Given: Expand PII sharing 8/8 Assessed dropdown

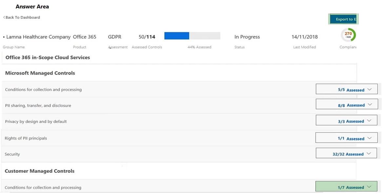Looking at the screenshot, I should 347,104.
